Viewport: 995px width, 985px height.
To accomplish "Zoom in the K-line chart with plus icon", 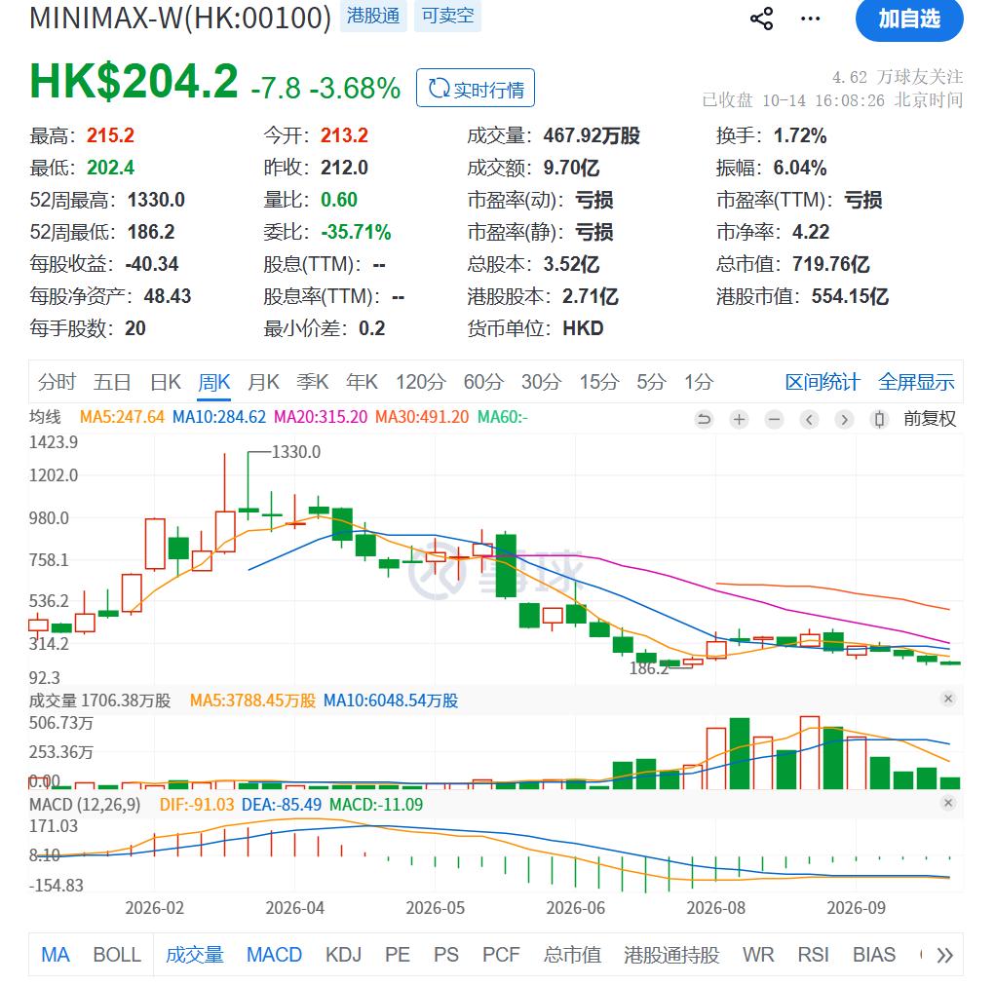I will (x=740, y=419).
